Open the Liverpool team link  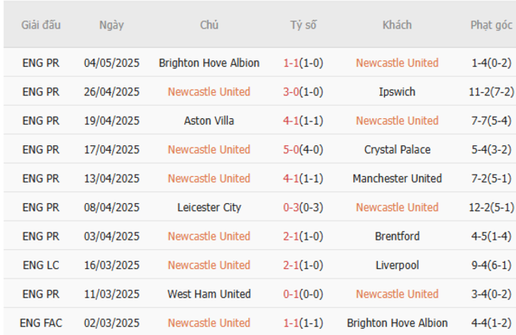point(397,265)
